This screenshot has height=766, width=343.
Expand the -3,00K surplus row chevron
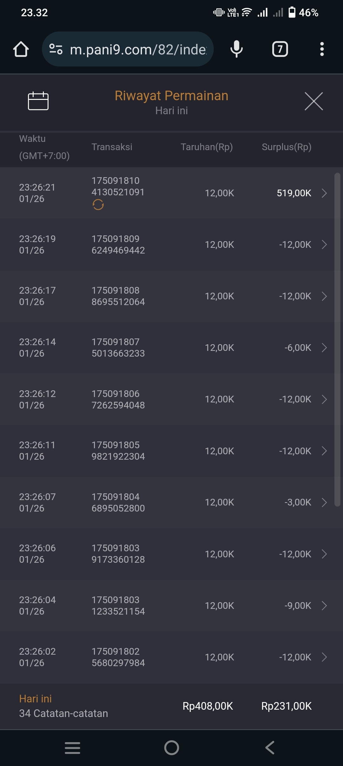(324, 502)
